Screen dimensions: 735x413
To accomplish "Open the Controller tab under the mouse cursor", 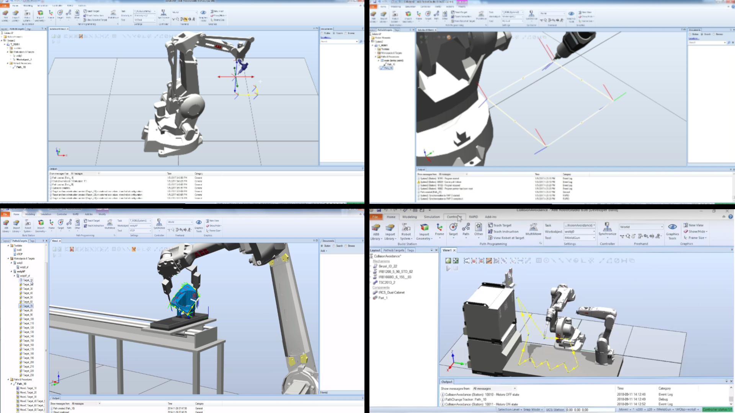I will [x=454, y=217].
